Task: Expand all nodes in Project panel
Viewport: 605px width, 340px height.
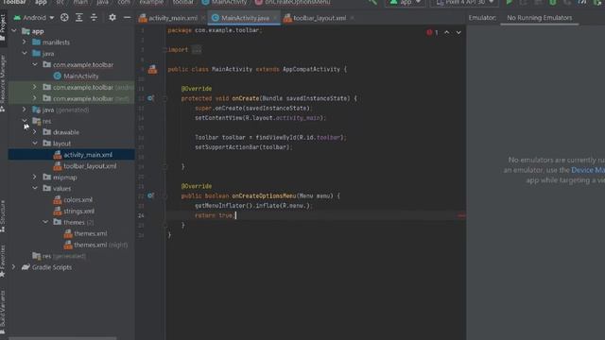Action: [79, 18]
